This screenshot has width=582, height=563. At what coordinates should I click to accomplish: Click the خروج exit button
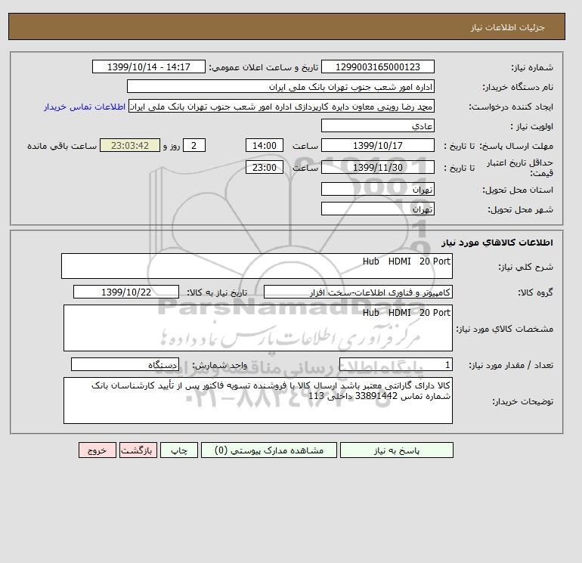98,450
